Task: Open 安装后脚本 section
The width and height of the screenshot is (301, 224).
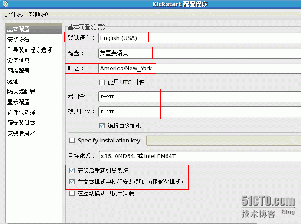Action: (x=34, y=133)
